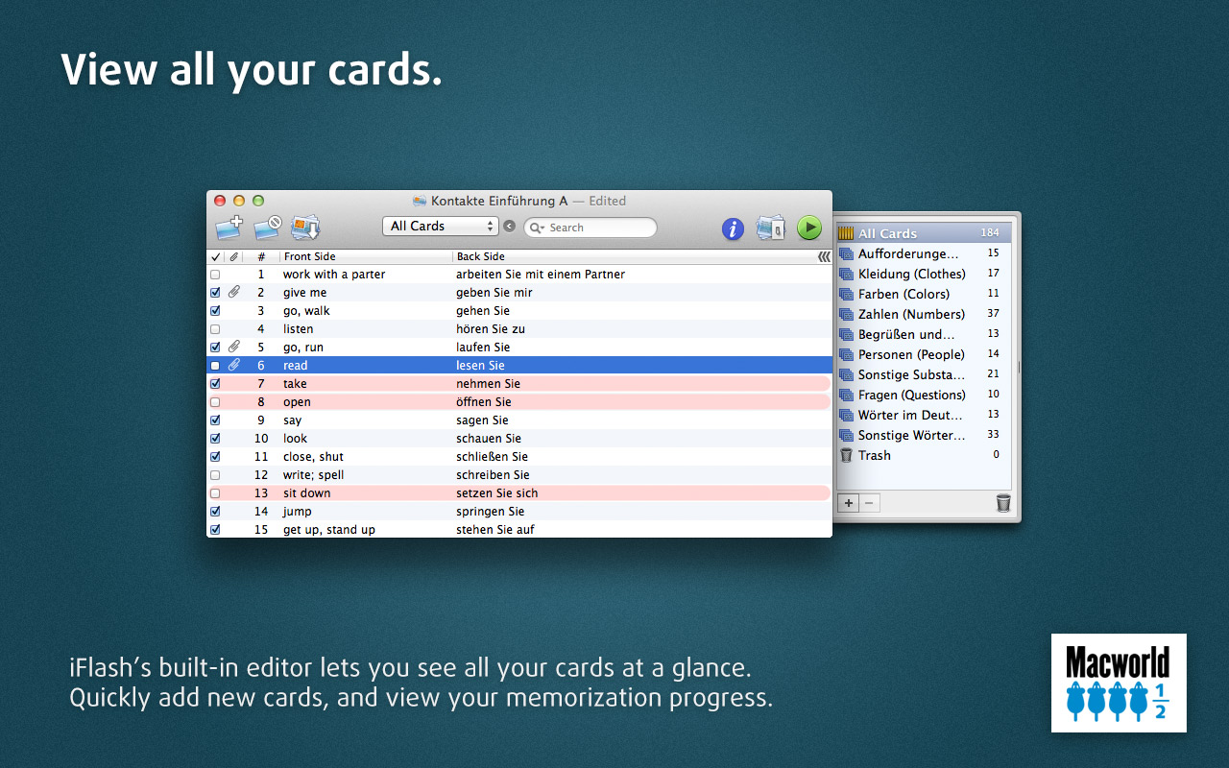Sort by the attachment paperclip column header
1229x768 pixels.
233,256
